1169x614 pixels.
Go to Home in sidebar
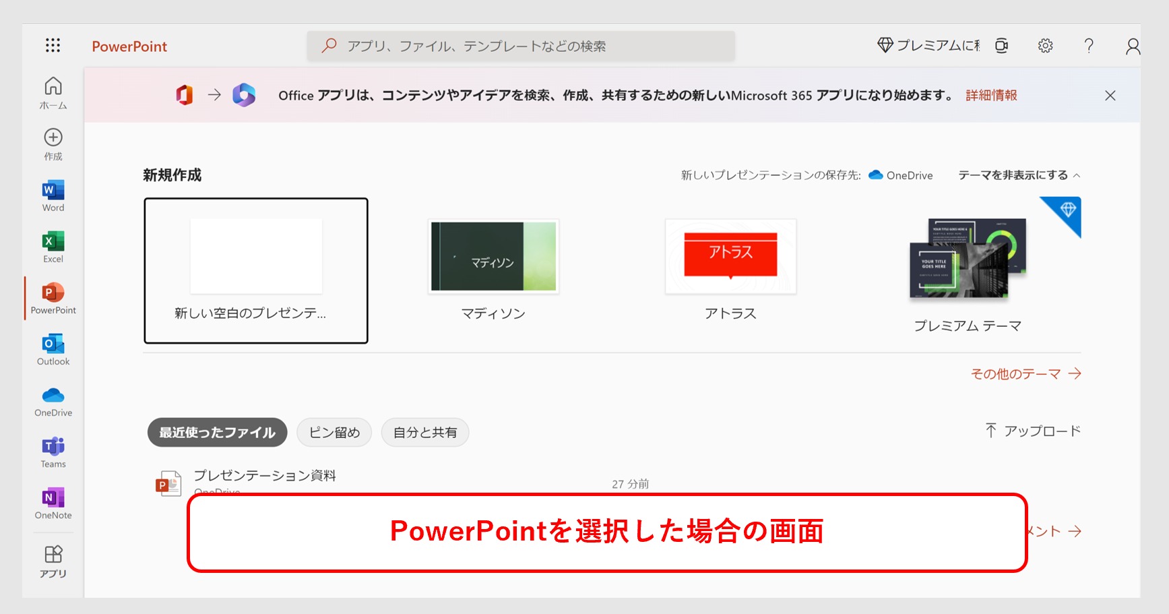coord(53,94)
